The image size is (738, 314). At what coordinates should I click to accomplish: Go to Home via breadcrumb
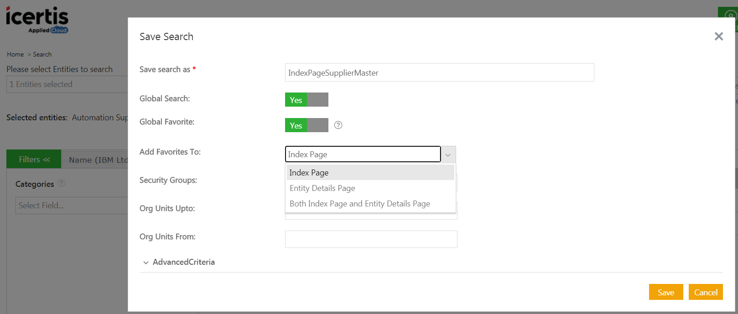pyautogui.click(x=15, y=54)
